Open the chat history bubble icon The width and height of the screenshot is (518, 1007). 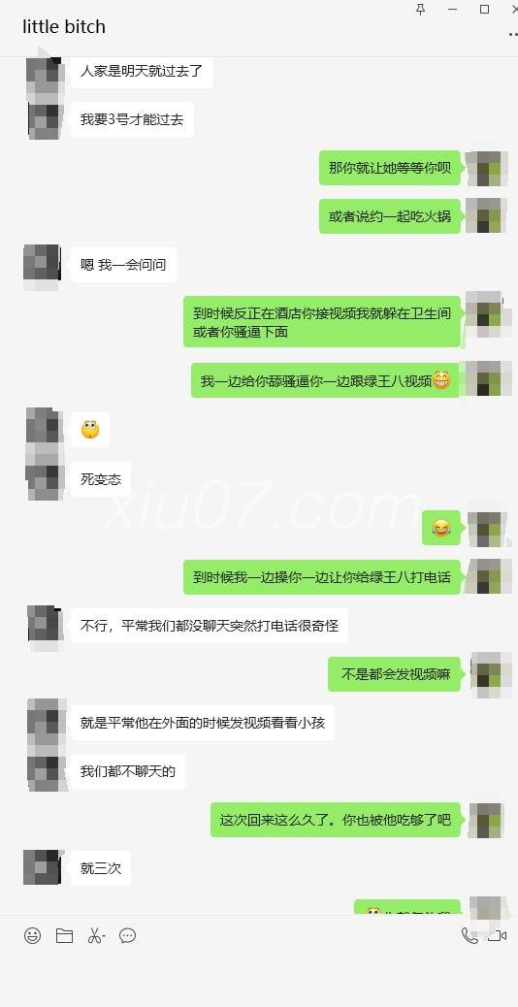[128, 936]
